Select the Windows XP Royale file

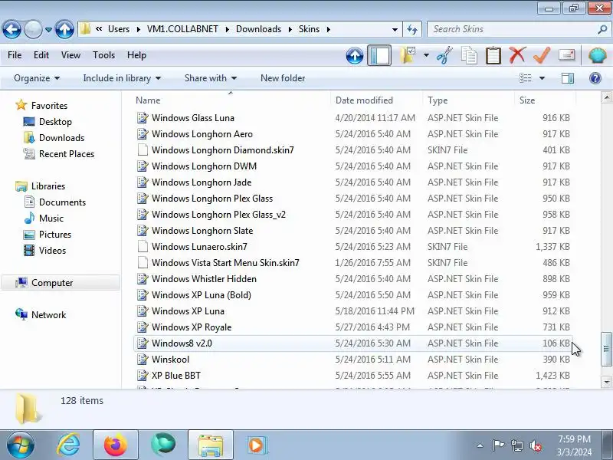click(x=353, y=327)
